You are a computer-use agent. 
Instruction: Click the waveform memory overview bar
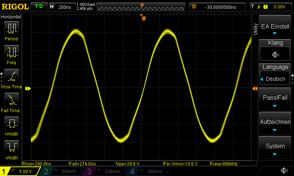[x=141, y=7]
